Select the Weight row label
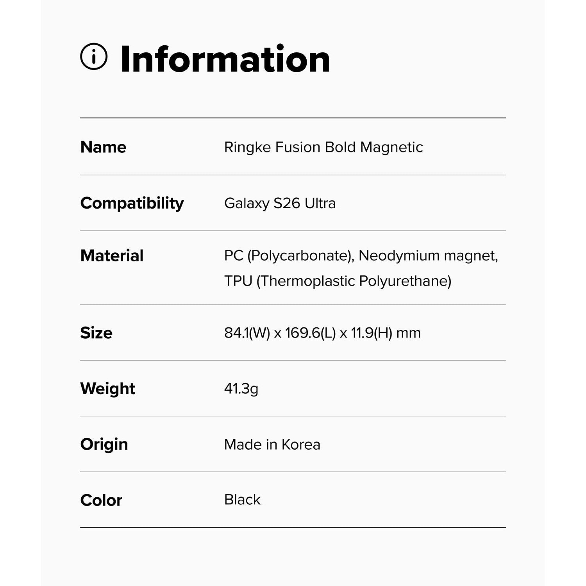Screen dimensions: 586x586 point(107,389)
